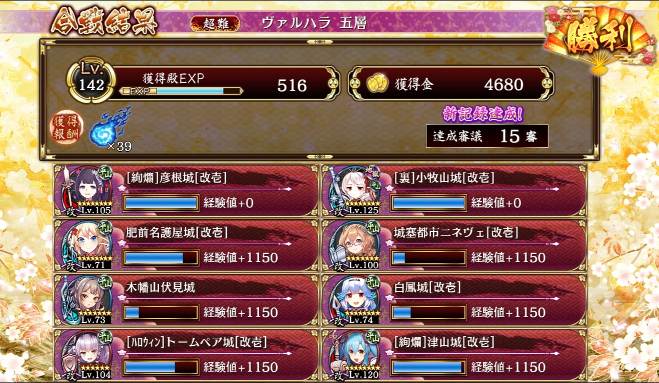Open the 肥前名護屋城[改壱] character portrait
The height and width of the screenshot is (383, 659).
(86, 245)
